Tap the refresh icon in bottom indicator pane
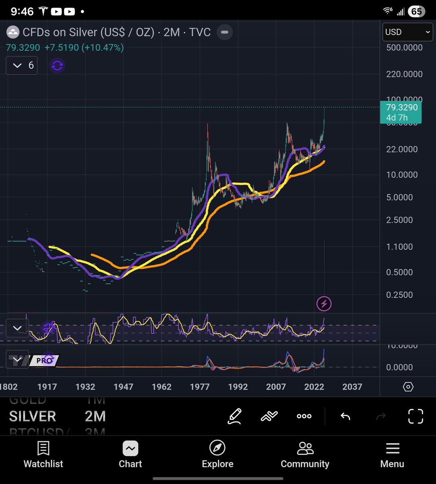 point(48,359)
